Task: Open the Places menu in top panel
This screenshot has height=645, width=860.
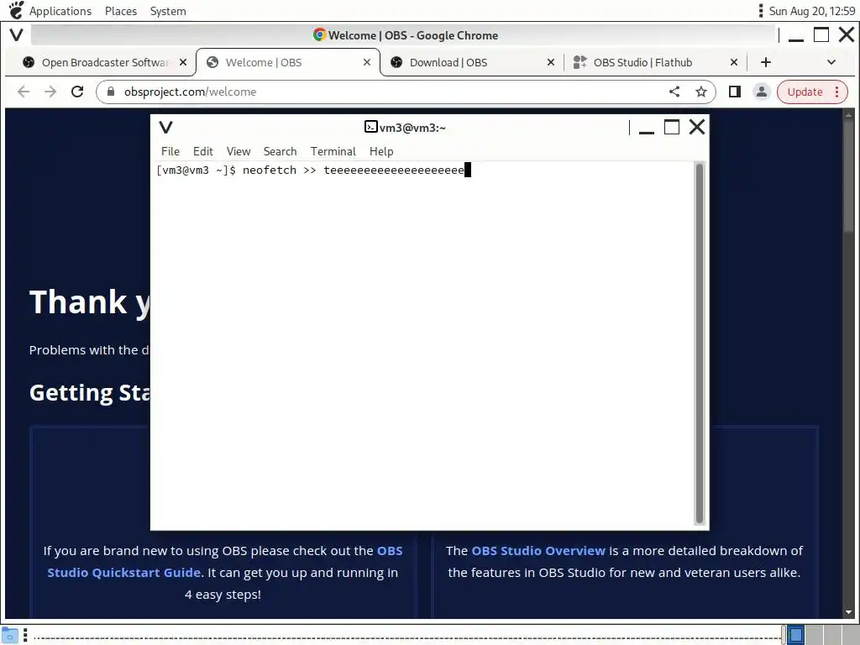Action: pos(121,11)
